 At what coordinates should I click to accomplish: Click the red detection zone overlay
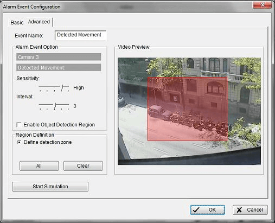pyautogui.click(x=188, y=109)
